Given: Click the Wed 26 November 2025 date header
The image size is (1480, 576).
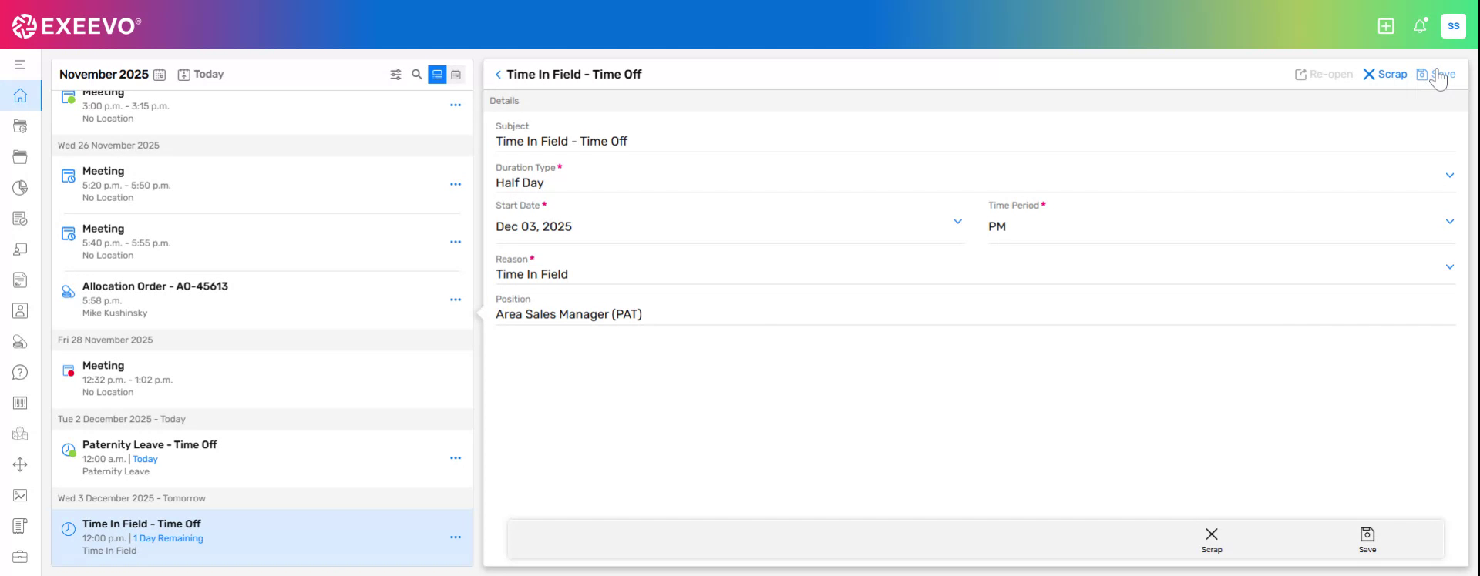Looking at the screenshot, I should click(109, 146).
